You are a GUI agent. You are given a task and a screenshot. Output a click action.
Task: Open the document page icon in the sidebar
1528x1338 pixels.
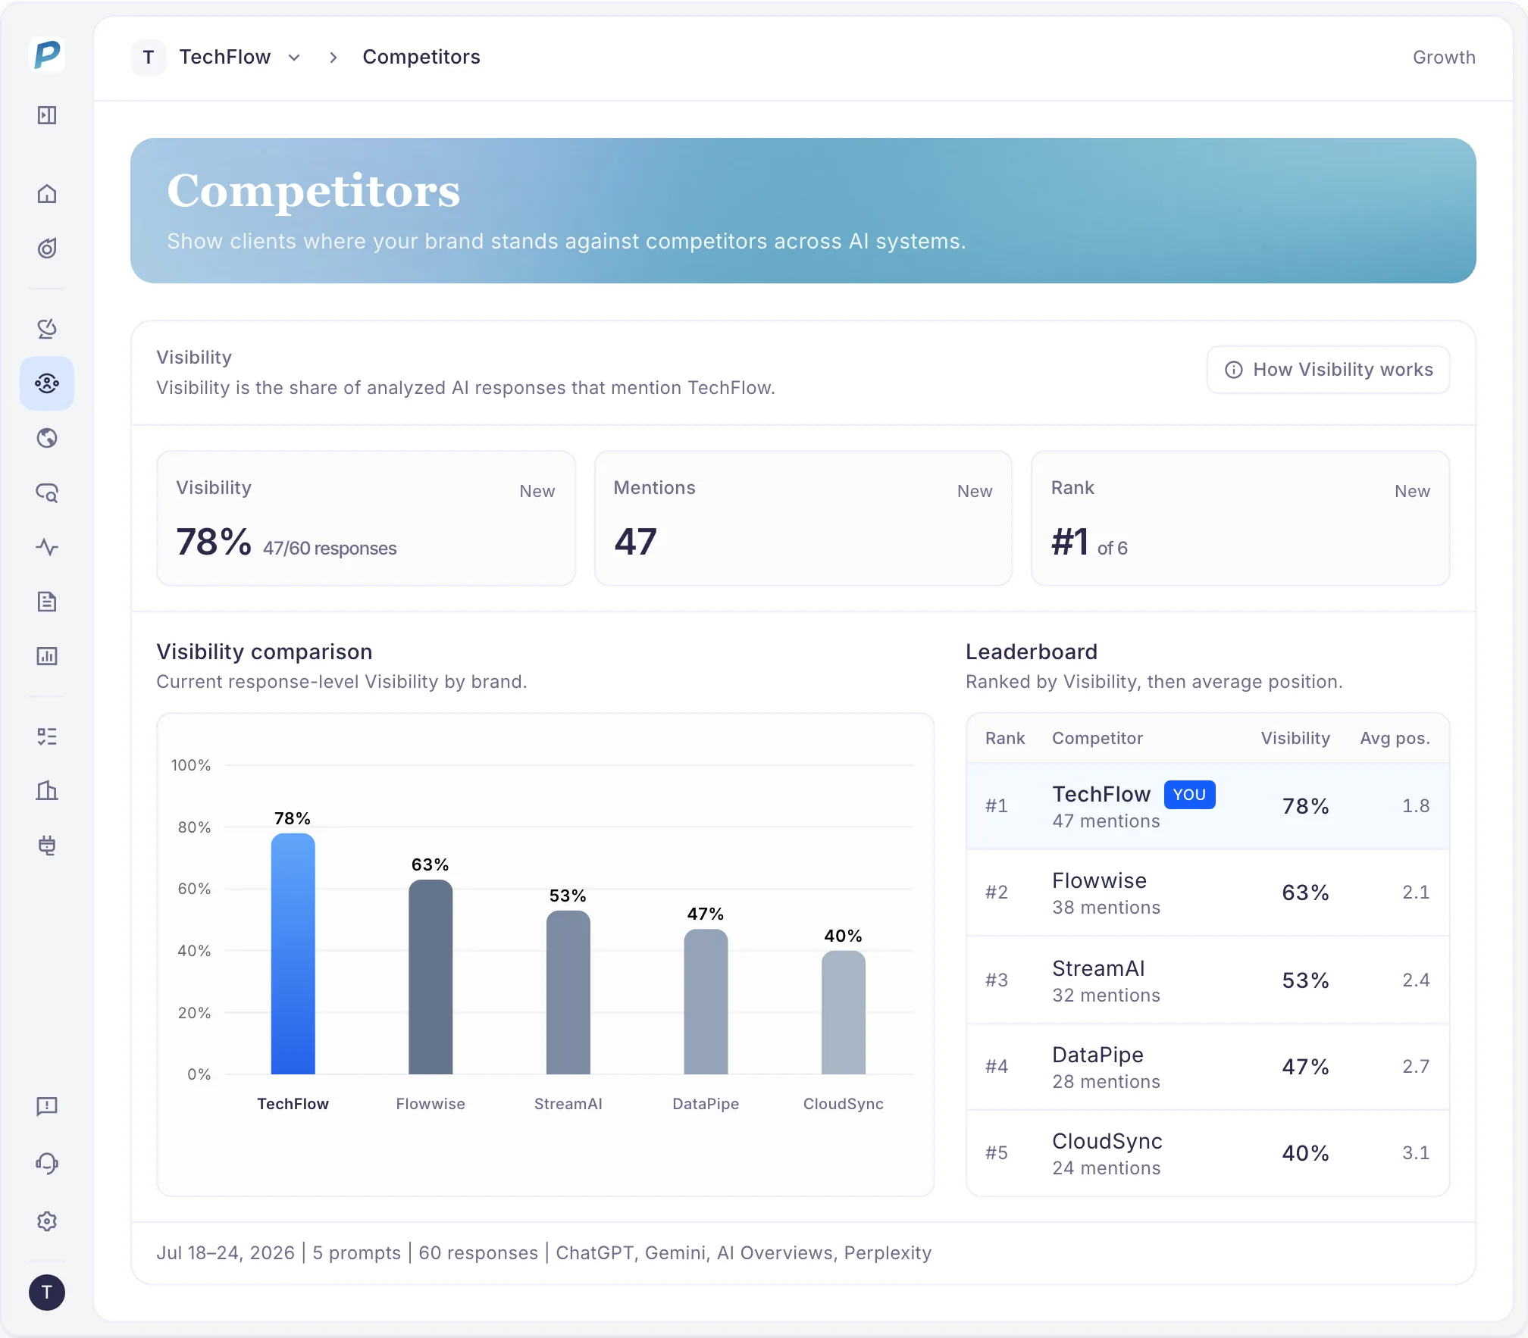(47, 602)
